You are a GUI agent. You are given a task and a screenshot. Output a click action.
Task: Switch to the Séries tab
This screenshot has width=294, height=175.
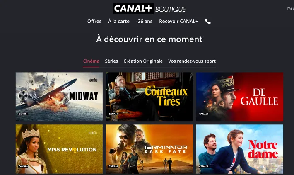pos(111,61)
